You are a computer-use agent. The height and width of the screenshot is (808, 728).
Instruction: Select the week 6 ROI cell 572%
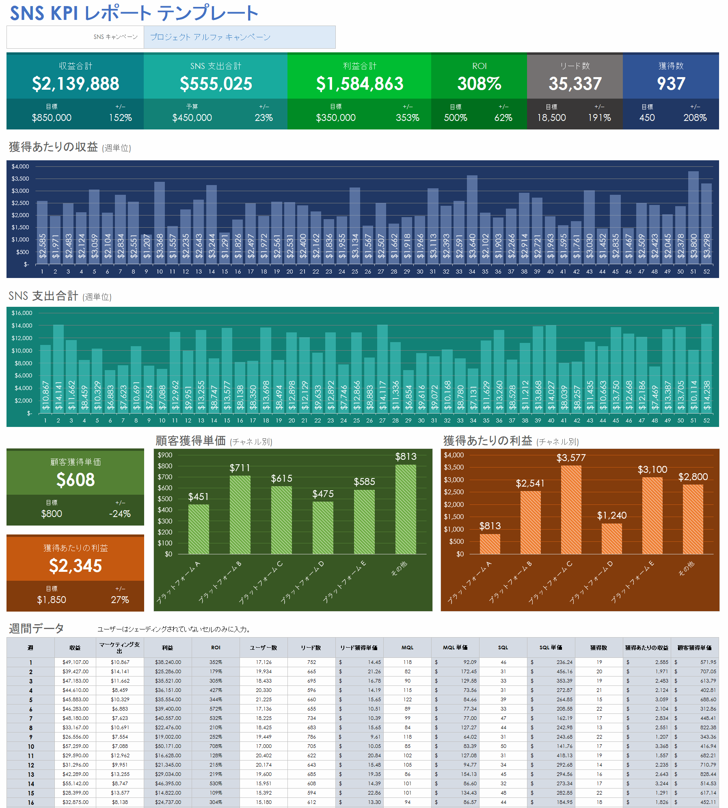[216, 709]
